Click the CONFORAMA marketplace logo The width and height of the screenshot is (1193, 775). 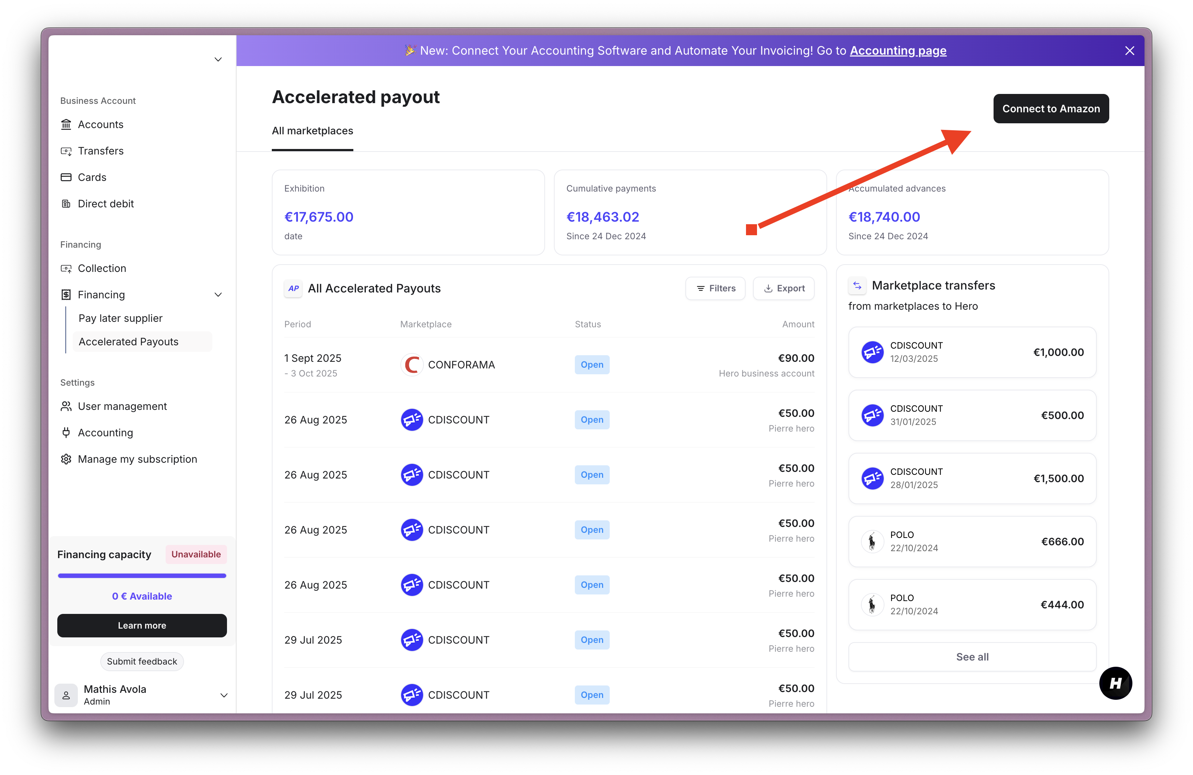pos(411,365)
